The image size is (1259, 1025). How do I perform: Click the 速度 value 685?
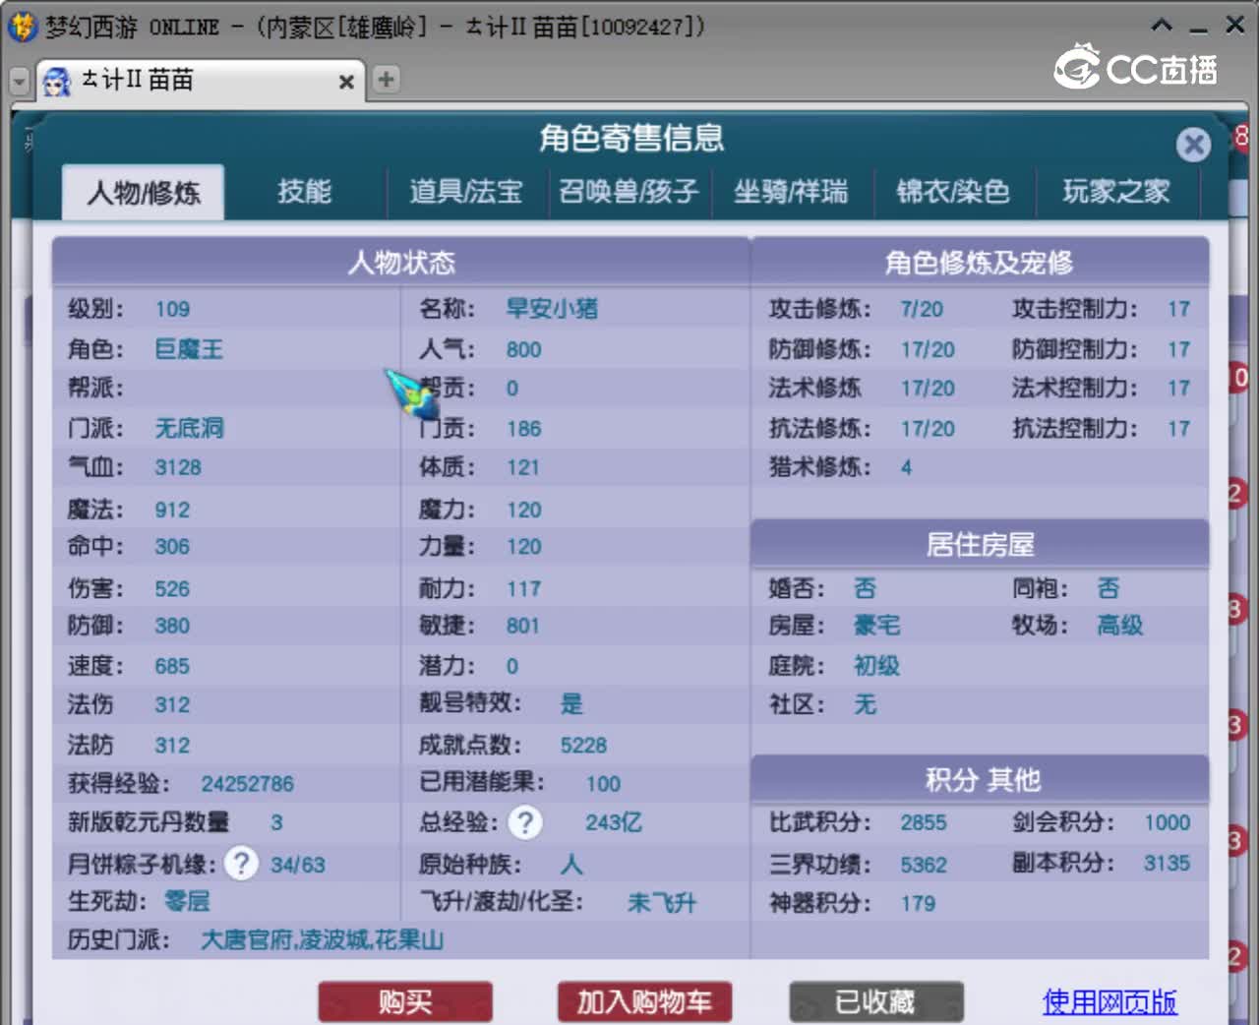tap(172, 666)
